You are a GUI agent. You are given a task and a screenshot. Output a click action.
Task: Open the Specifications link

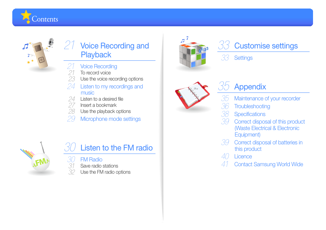point(250,114)
